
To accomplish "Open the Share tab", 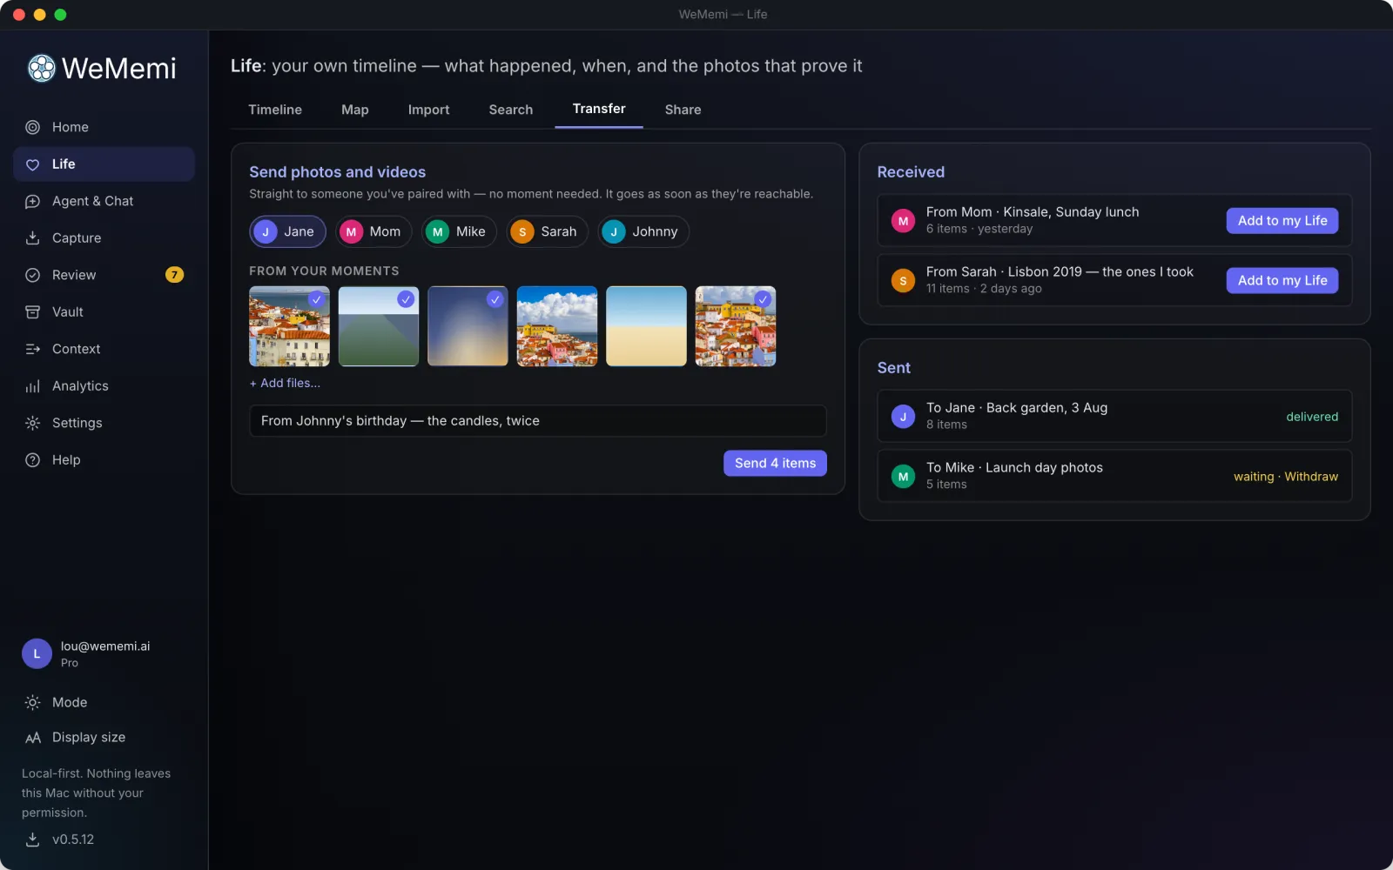I will tap(683, 110).
